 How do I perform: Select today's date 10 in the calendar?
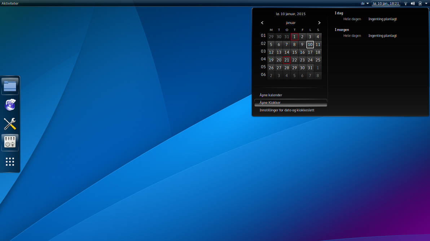pos(310,44)
